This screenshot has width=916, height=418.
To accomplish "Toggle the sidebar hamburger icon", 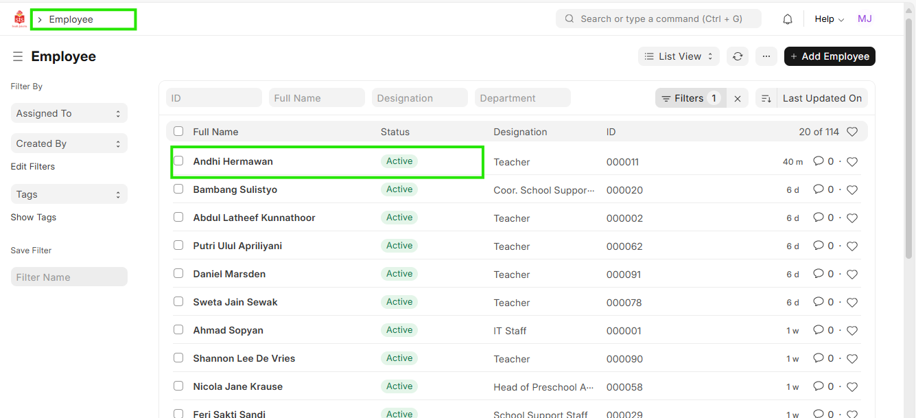I will [18, 56].
